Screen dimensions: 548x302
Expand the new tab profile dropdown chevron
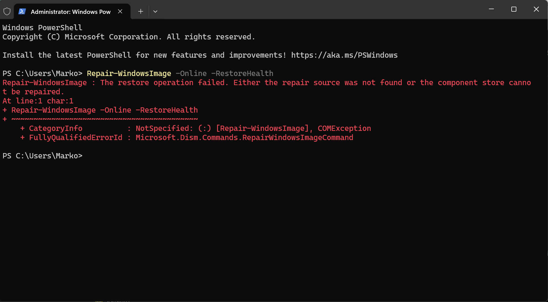pyautogui.click(x=155, y=11)
